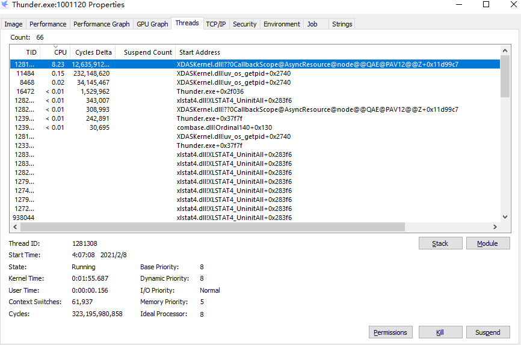Viewport: 521px width, 345px height.
Task: Select thread with TID 11484
Action: pyautogui.click(x=25, y=73)
